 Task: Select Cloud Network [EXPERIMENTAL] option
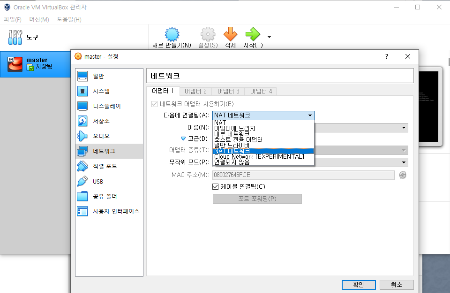(x=263, y=157)
